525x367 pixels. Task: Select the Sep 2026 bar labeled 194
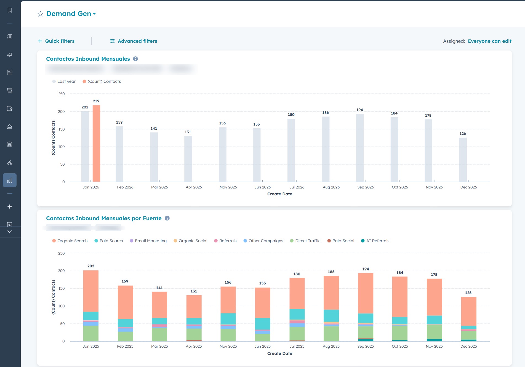click(360, 148)
